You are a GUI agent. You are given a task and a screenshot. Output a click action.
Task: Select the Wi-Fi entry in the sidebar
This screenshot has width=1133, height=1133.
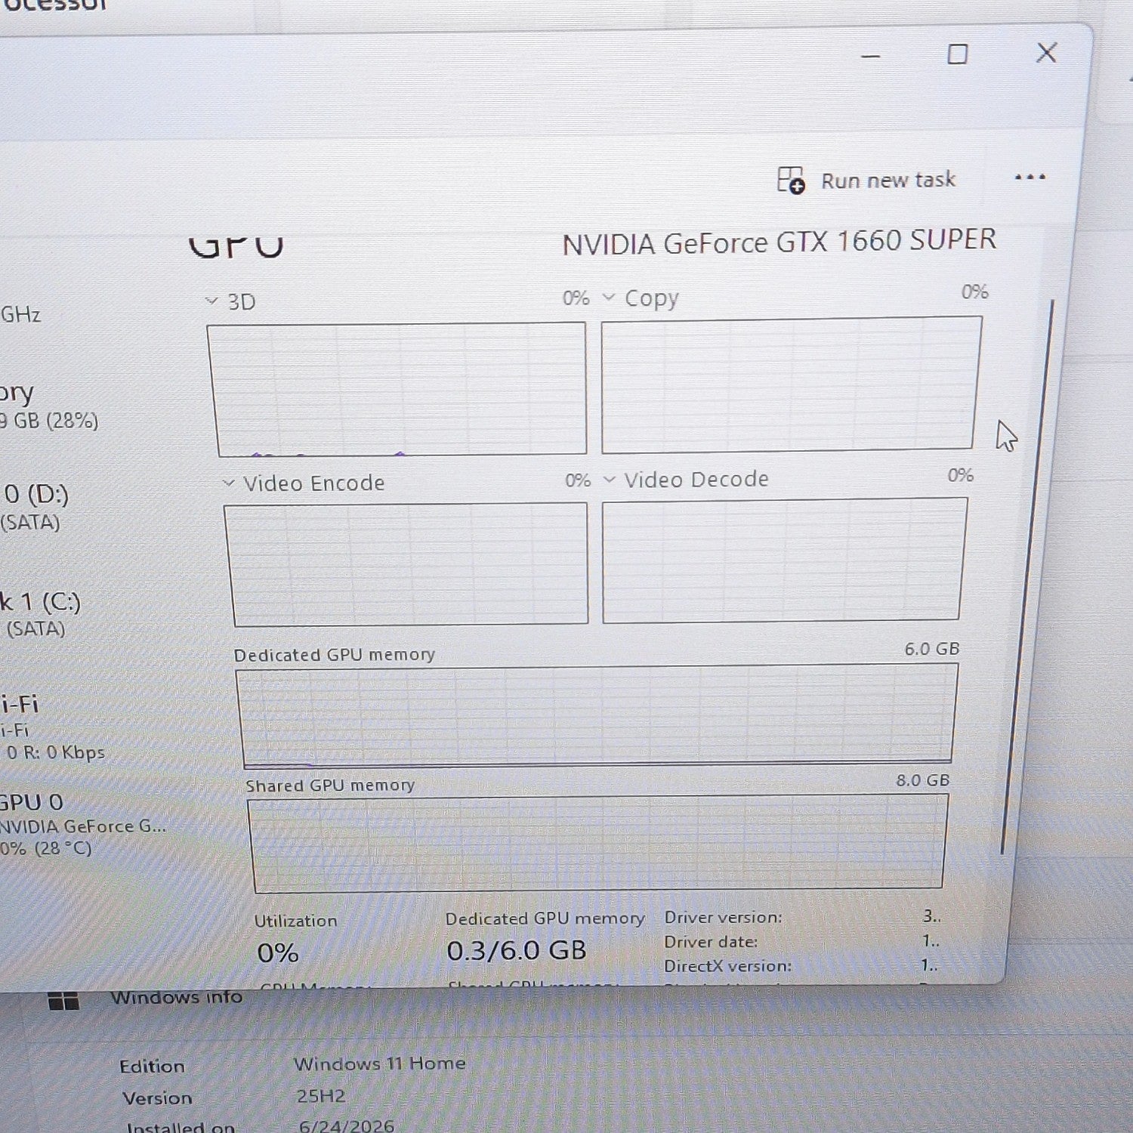tap(53, 727)
